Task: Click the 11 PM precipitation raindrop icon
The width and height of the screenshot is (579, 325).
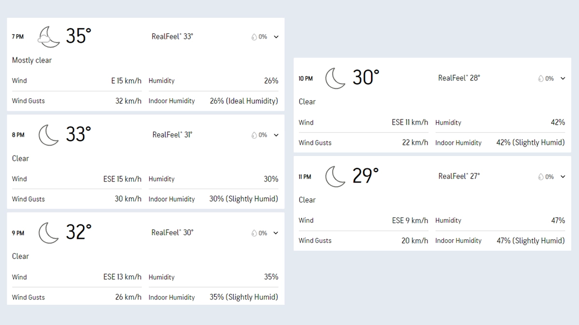Action: click(x=540, y=177)
